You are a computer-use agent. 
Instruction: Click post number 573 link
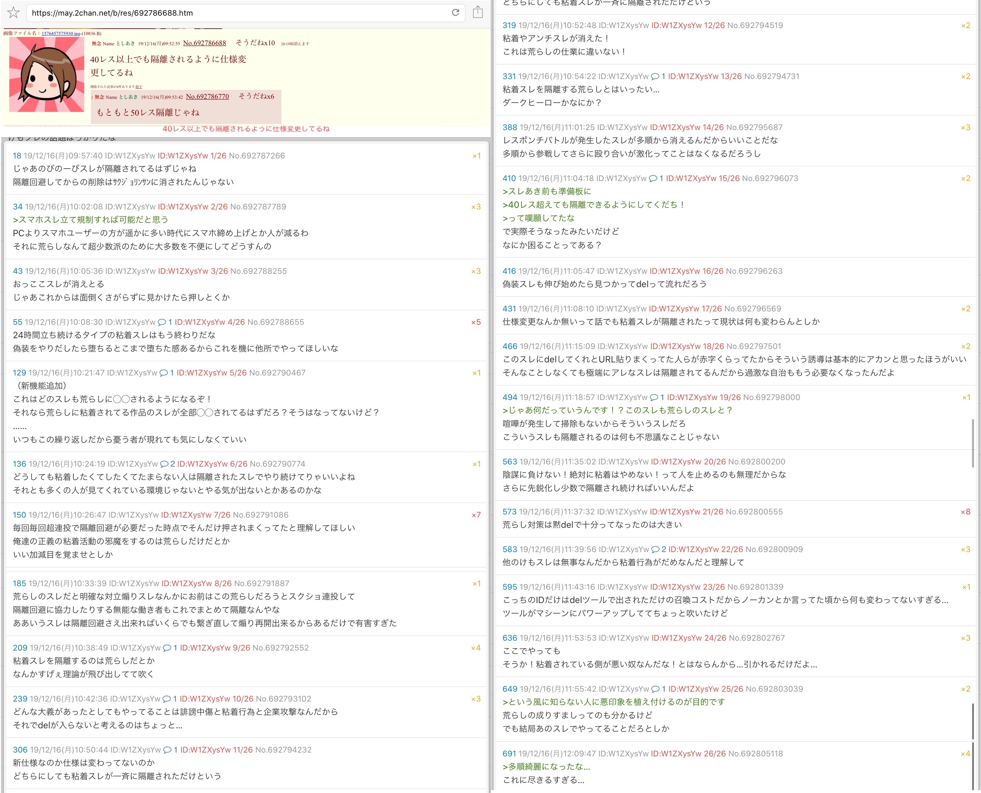[509, 512]
